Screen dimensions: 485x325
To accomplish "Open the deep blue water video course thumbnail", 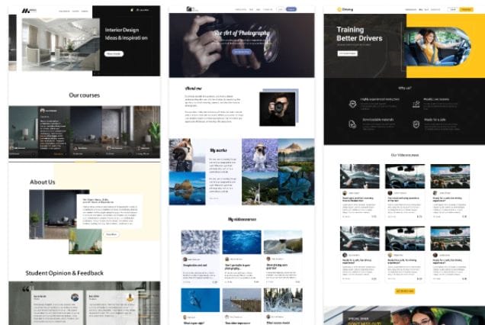I will point(242,243).
